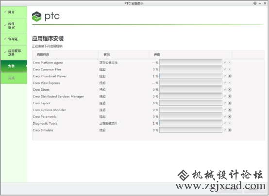Select the Creo Simulate row name
The height and width of the screenshot is (196, 269).
click(43, 130)
